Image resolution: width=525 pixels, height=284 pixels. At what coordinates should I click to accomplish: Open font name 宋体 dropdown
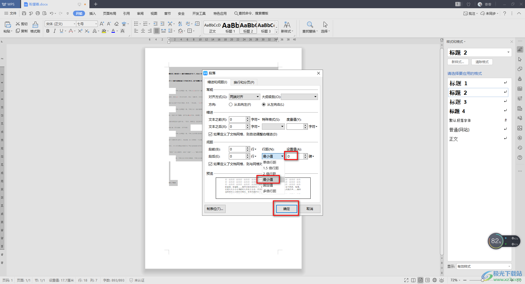pos(74,24)
